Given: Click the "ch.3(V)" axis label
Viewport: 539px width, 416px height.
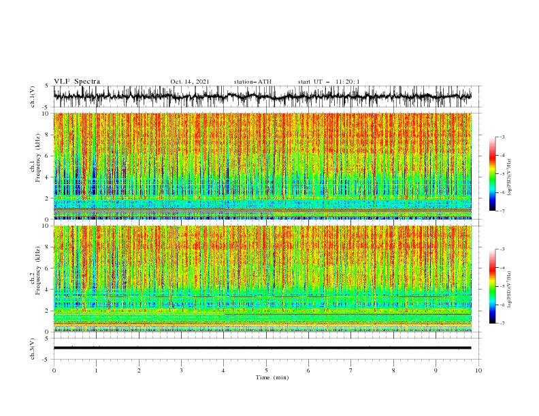Looking at the screenshot, I should (x=33, y=349).
